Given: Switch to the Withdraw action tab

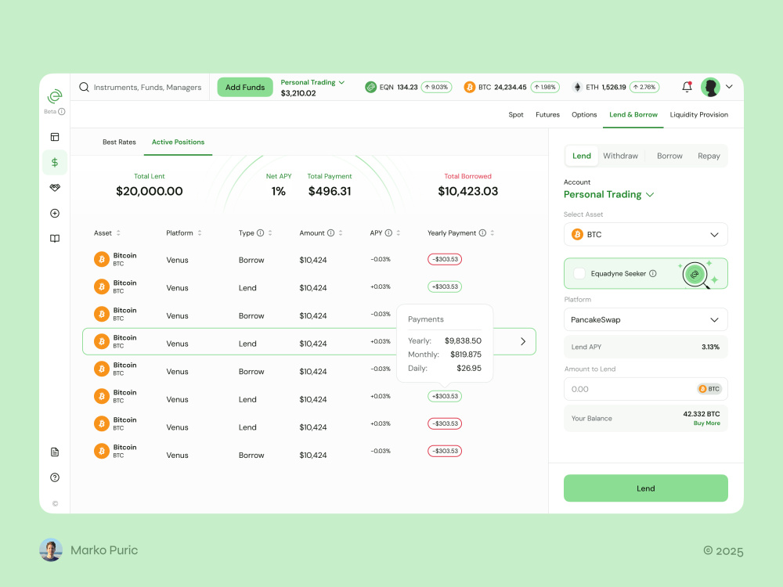Looking at the screenshot, I should 620,156.
